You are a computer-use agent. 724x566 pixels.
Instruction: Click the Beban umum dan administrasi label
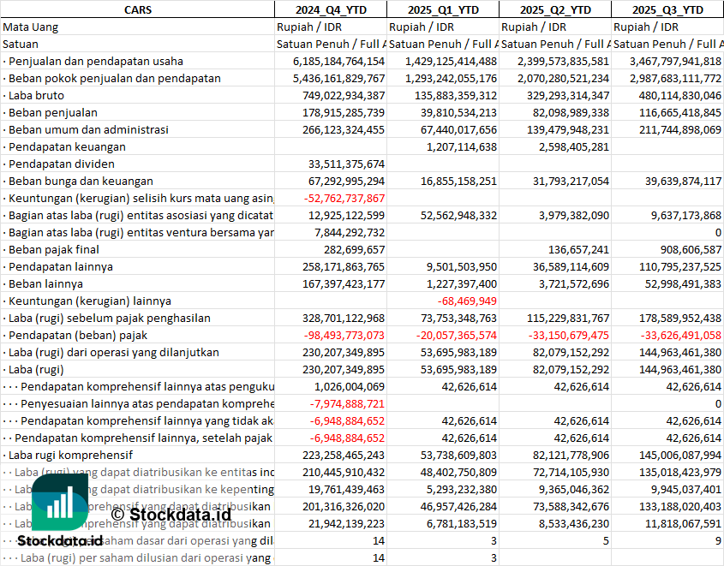[88, 129]
